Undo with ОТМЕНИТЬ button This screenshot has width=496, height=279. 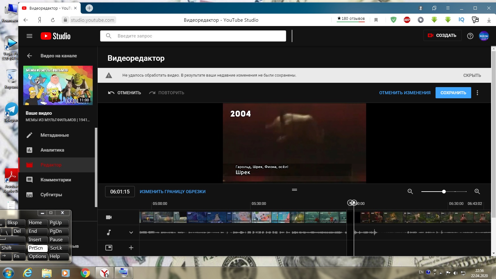pyautogui.click(x=124, y=93)
